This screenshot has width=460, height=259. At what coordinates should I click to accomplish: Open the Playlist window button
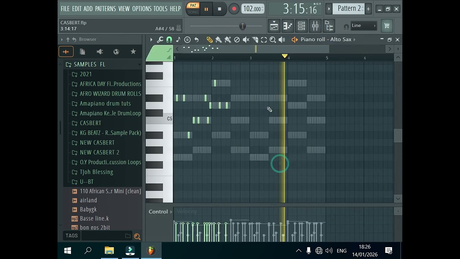click(x=274, y=26)
